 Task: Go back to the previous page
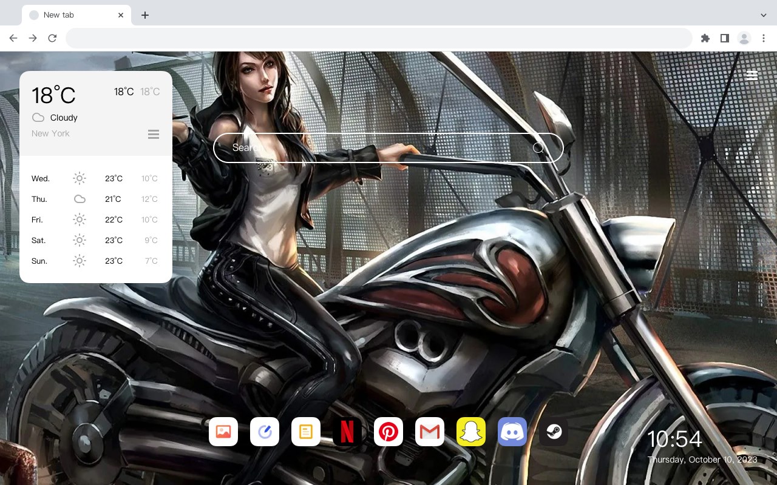coord(13,38)
